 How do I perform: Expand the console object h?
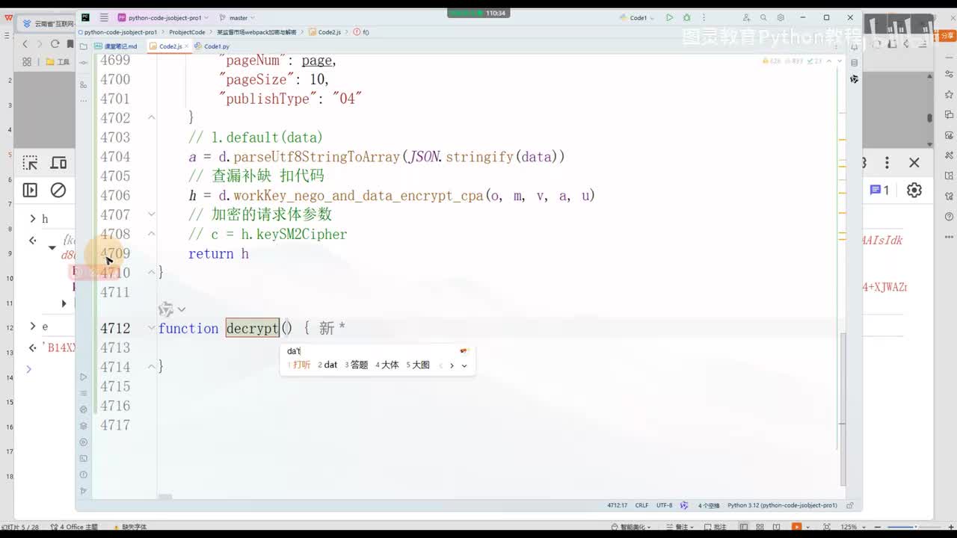tap(33, 219)
